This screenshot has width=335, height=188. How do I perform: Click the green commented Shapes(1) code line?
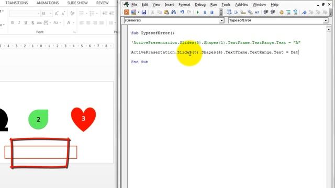pos(216,42)
